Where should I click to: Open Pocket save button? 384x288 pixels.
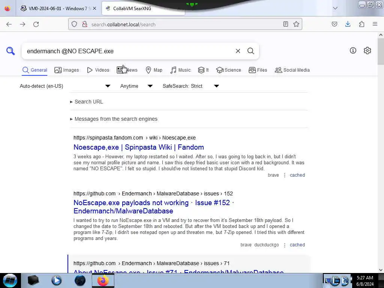click(x=334, y=24)
